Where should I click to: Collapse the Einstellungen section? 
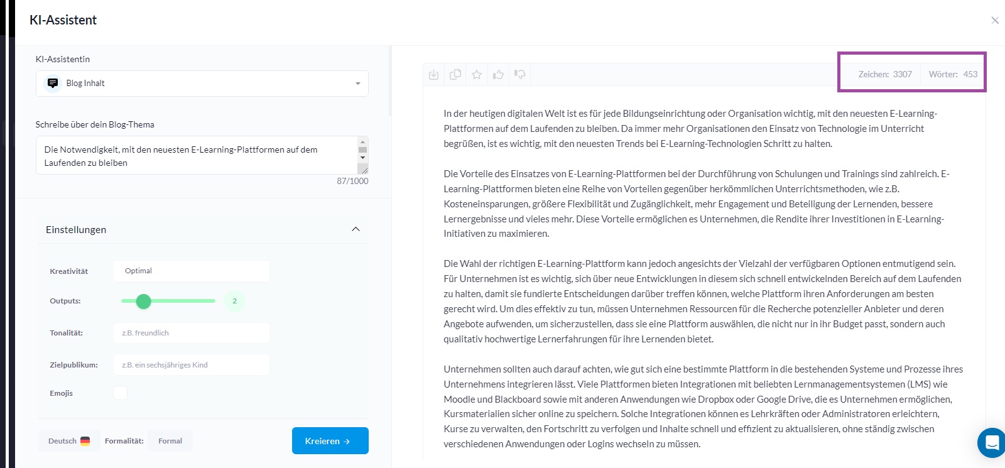(356, 229)
